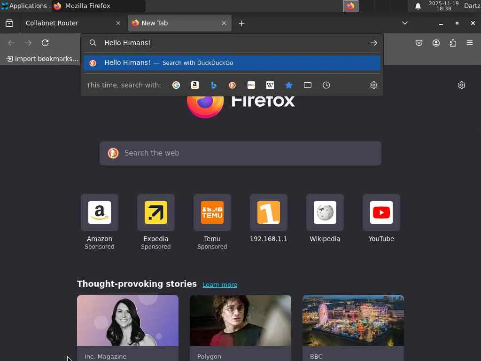The height and width of the screenshot is (361, 481).
Task: Open the Pocket save icon
Action: 419,43
